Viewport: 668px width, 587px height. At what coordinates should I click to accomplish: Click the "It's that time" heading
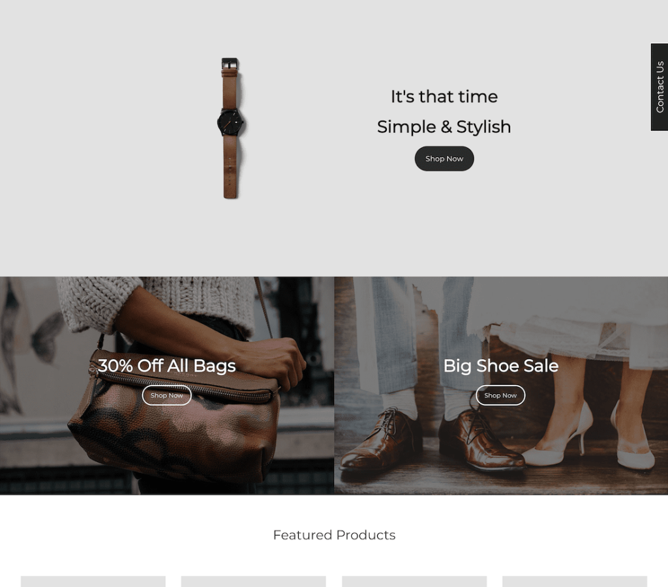coord(444,96)
